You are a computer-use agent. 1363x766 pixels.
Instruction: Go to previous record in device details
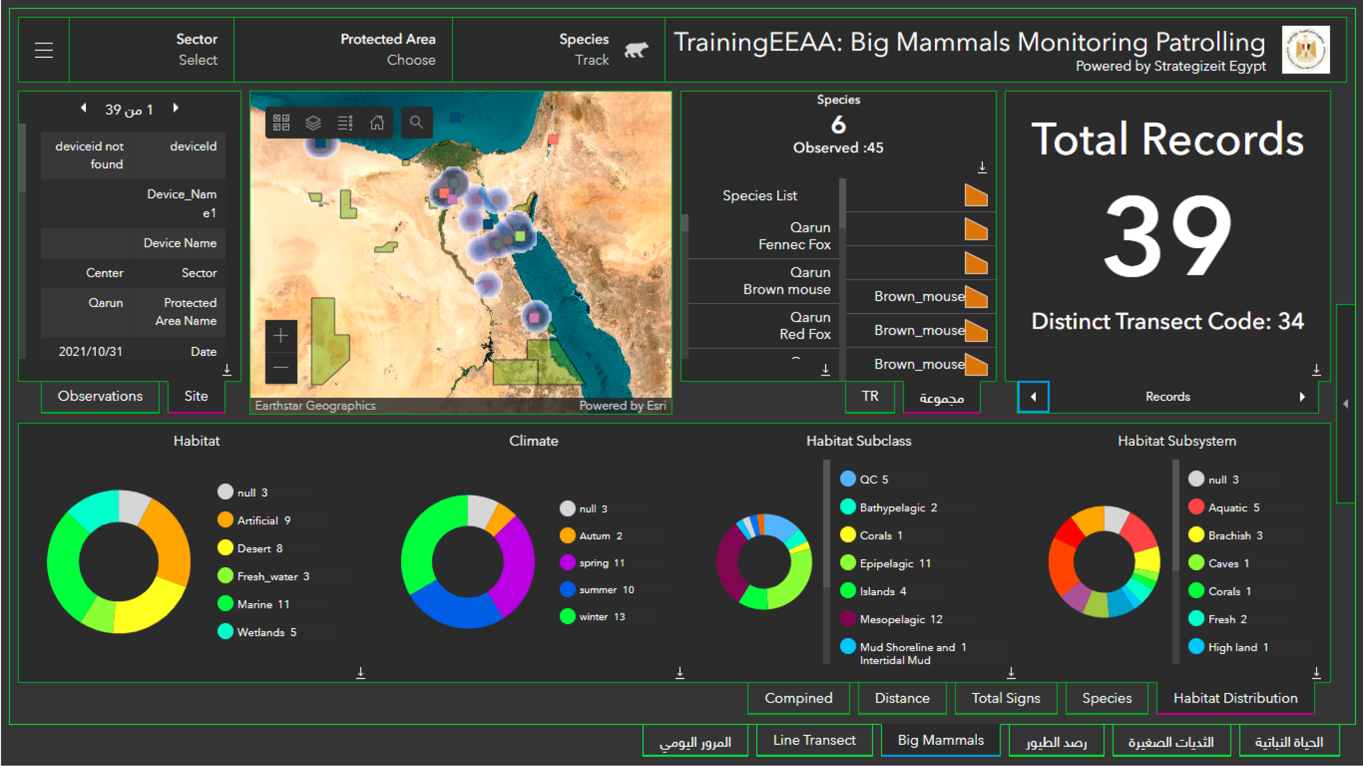point(83,108)
